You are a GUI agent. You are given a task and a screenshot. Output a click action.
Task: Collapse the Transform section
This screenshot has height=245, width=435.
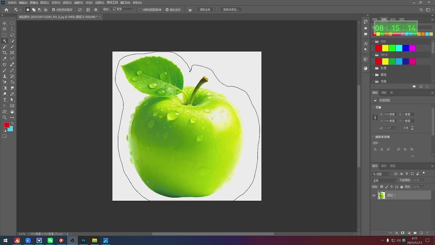373,107
